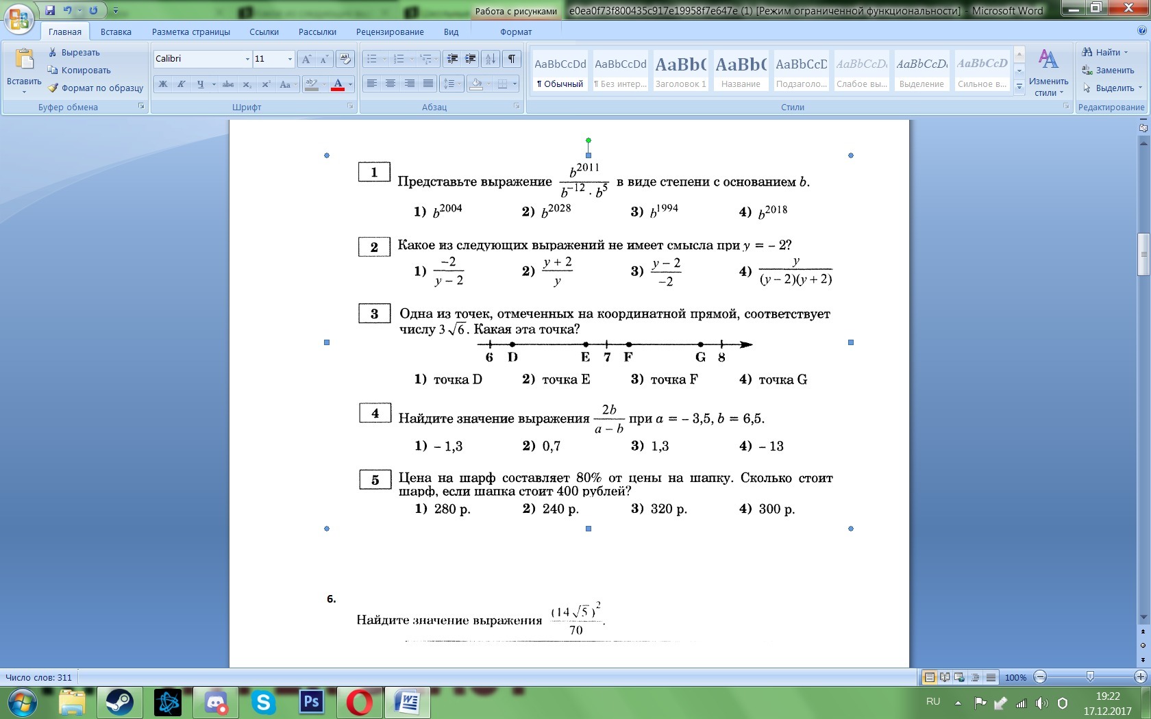
Task: Open the Calibri font name dropdown
Action: (247, 59)
